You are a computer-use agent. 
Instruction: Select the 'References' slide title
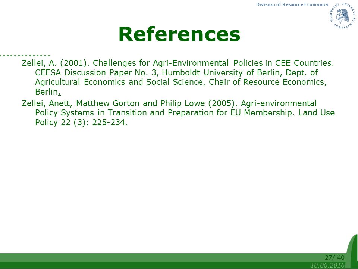pos(179,34)
